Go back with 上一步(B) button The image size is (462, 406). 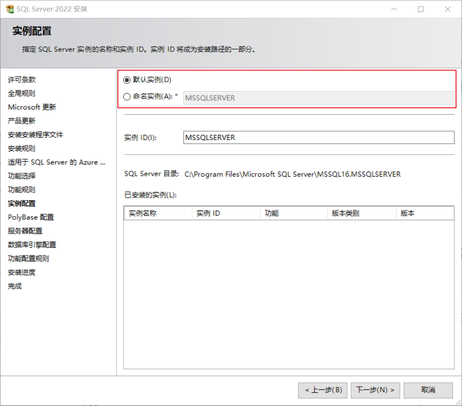pyautogui.click(x=323, y=390)
